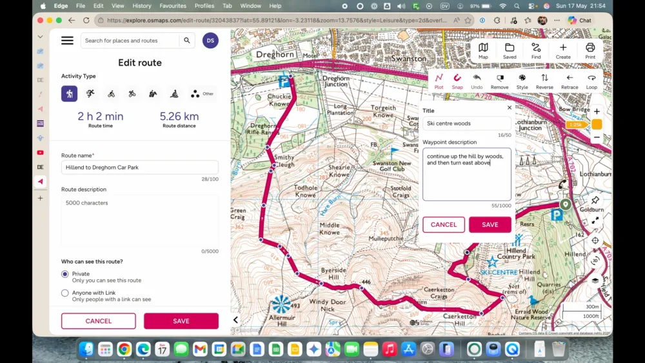Save the waypoint in the popup
This screenshot has width=645, height=363.
[x=490, y=224]
